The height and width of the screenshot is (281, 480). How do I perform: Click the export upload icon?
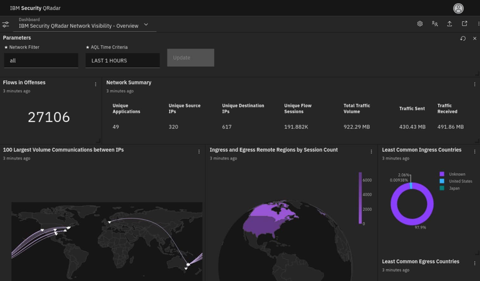pyautogui.click(x=449, y=24)
